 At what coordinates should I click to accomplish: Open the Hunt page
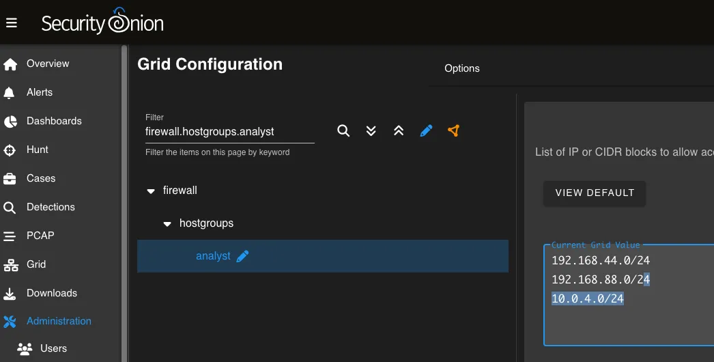(x=38, y=150)
